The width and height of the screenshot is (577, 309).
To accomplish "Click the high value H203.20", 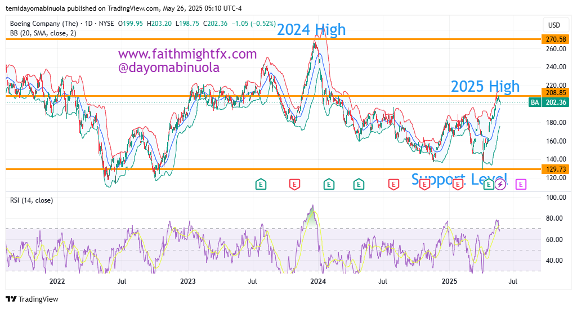I will 159,24.
